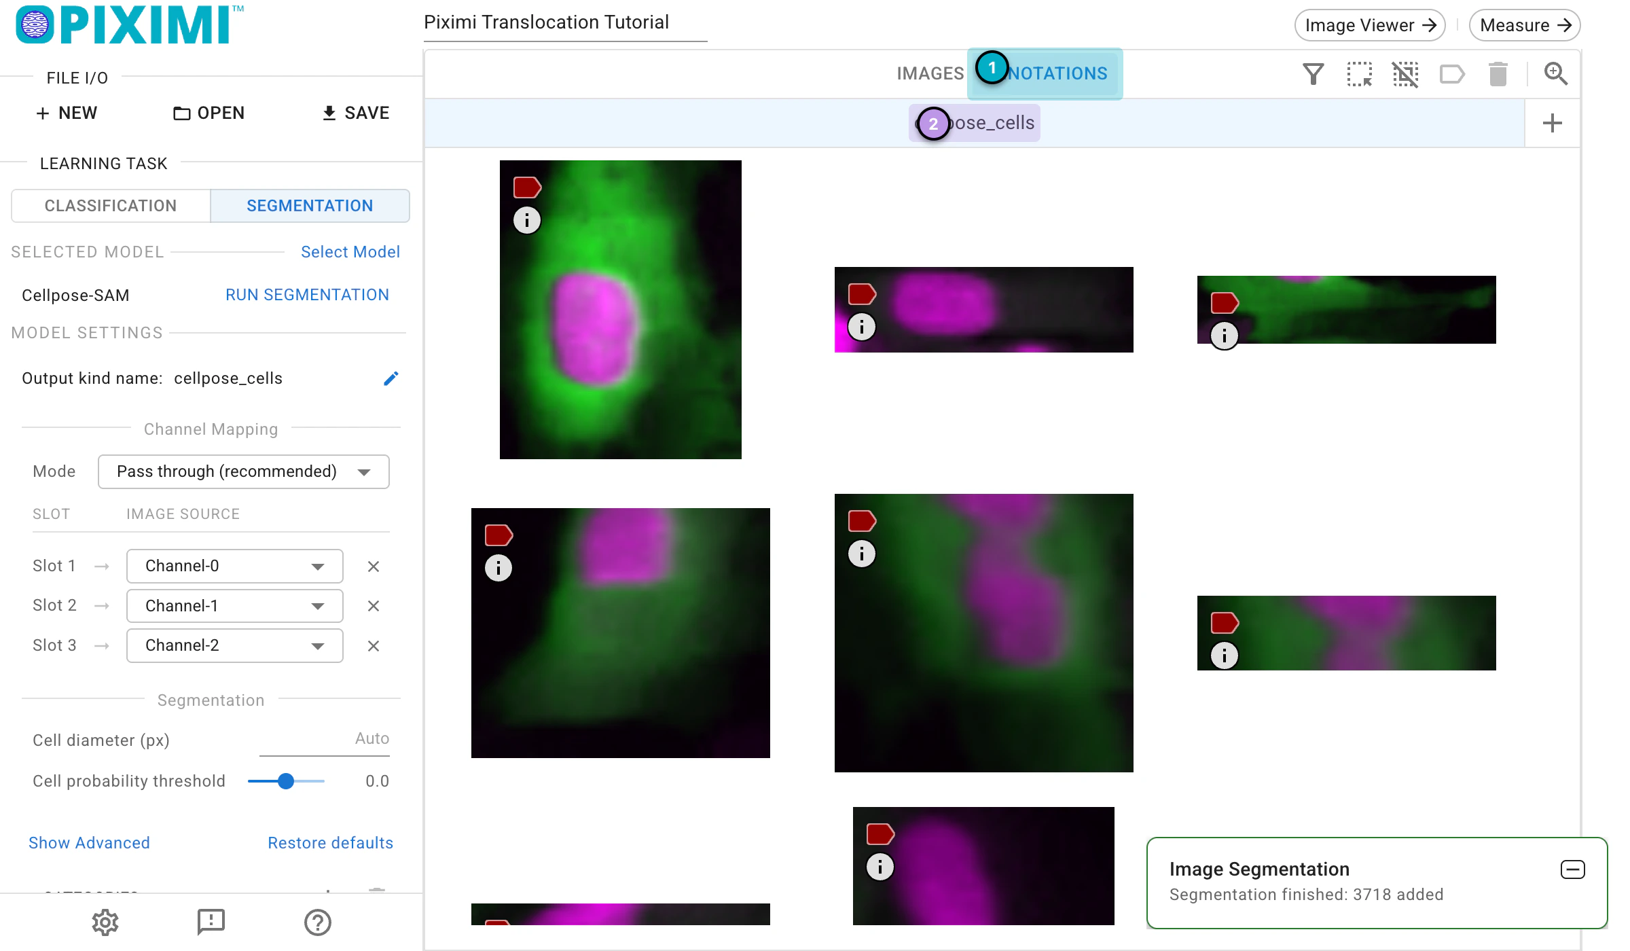
Task: Select the cellpose_cells kind tab
Action: click(x=975, y=123)
